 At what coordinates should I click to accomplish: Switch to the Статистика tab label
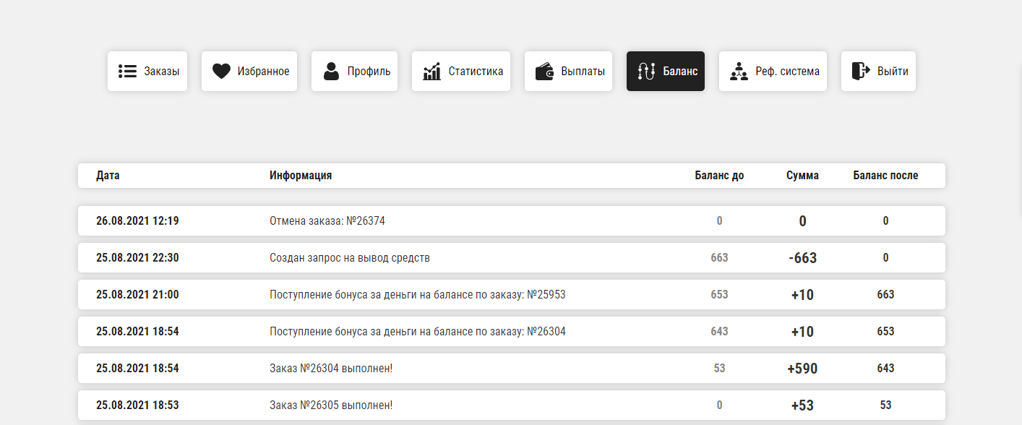[x=476, y=72]
